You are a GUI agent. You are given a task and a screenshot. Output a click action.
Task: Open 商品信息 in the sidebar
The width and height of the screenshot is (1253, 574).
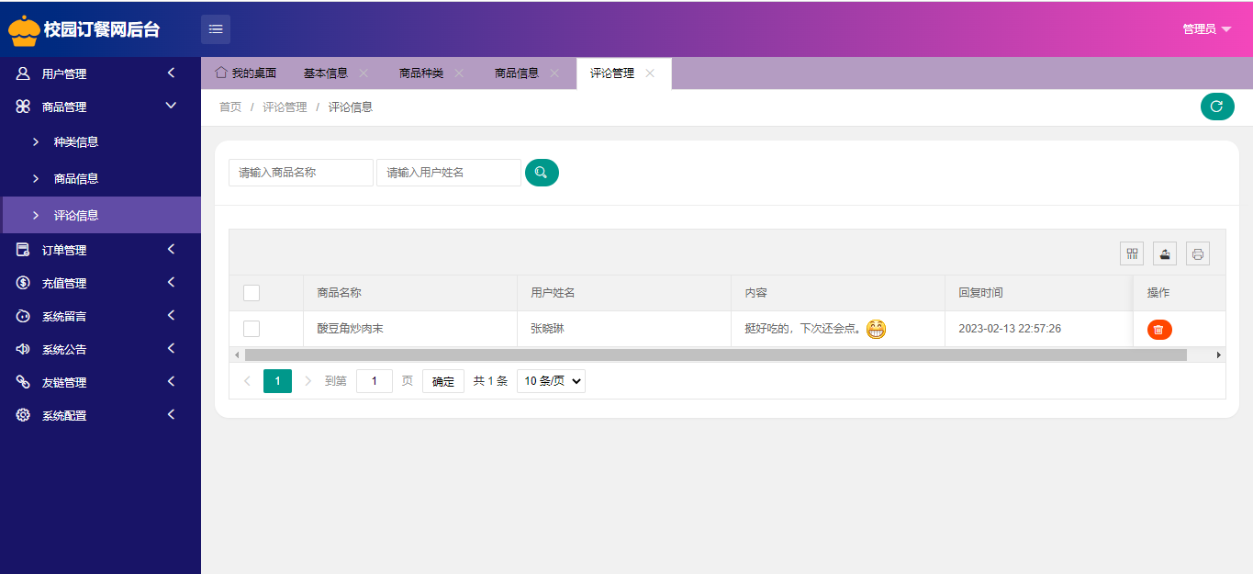coord(101,178)
